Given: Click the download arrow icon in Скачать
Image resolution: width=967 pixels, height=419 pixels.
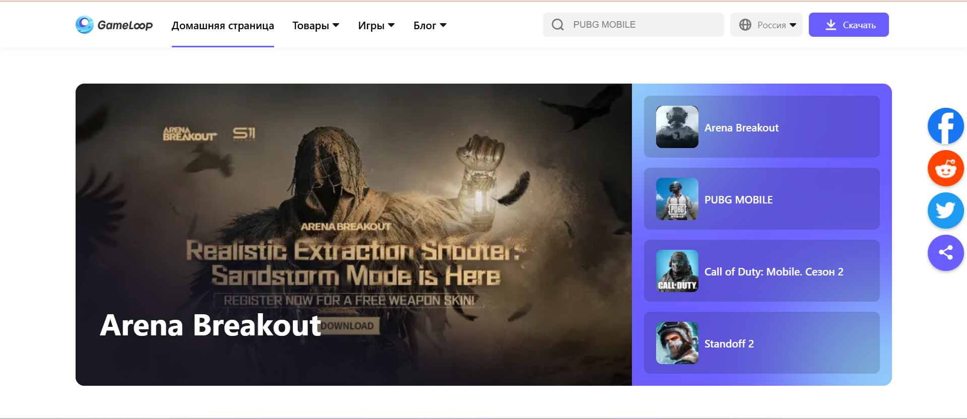Looking at the screenshot, I should (x=831, y=25).
